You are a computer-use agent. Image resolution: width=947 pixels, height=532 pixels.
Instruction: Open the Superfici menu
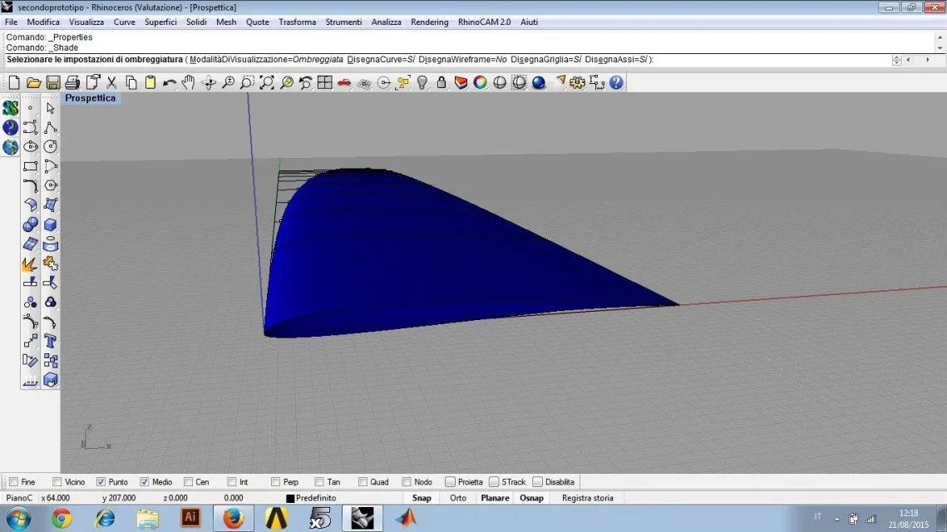(x=160, y=22)
